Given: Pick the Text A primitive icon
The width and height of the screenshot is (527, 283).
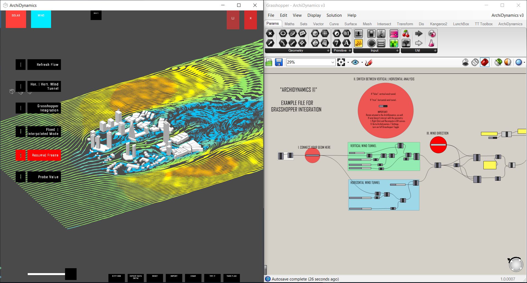Looking at the screenshot, I should (347, 43).
